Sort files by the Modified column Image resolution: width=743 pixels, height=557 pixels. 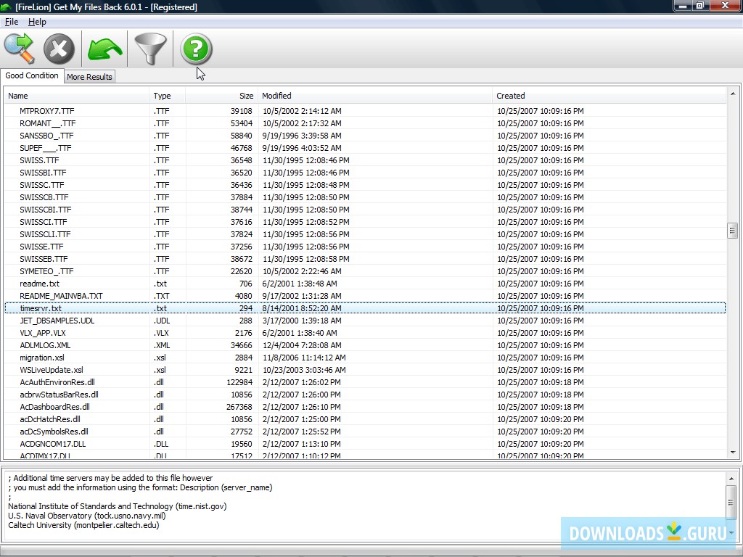(276, 95)
